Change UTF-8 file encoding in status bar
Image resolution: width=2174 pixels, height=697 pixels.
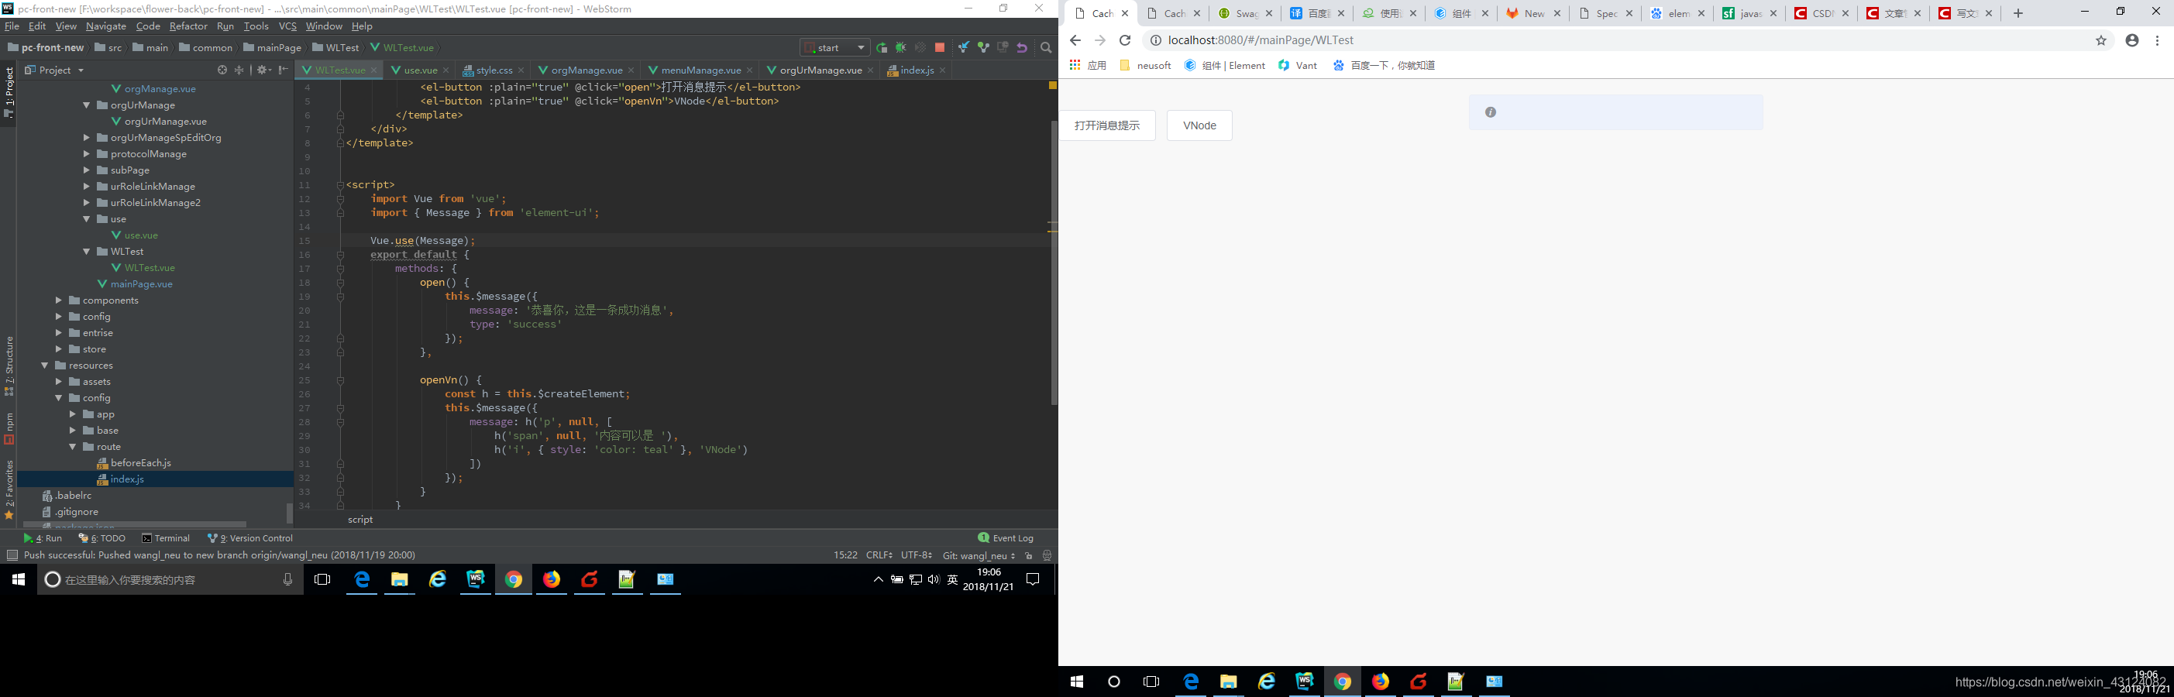(x=917, y=555)
